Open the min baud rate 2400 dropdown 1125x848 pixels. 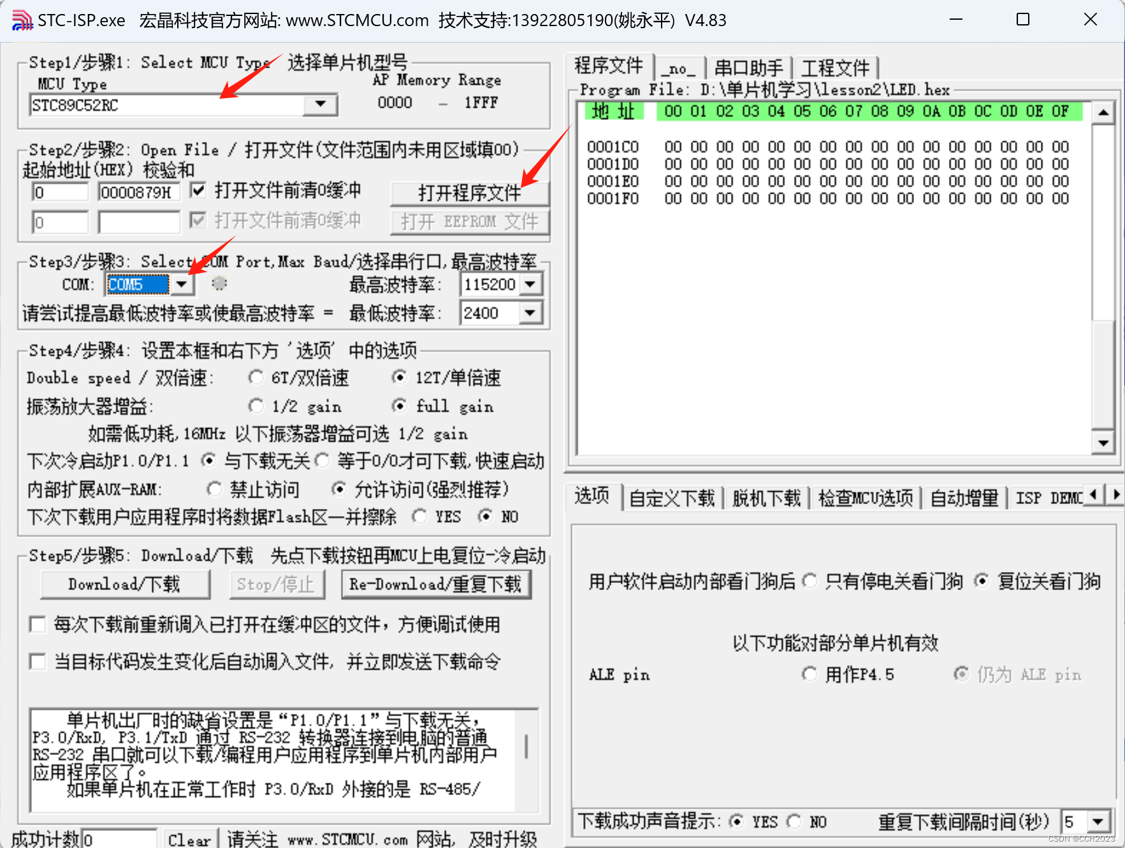pos(530,313)
